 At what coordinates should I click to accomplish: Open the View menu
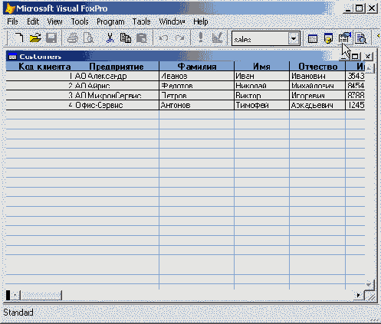click(54, 21)
